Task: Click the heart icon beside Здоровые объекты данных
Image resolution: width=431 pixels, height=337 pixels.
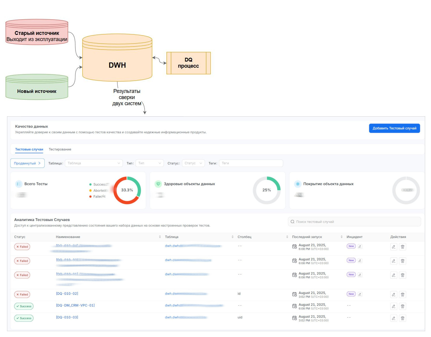Action: [x=158, y=184]
